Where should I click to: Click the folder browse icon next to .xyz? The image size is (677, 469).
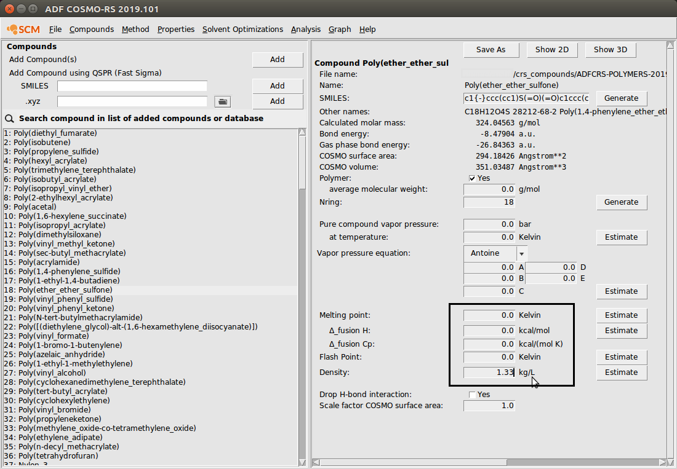tap(222, 101)
